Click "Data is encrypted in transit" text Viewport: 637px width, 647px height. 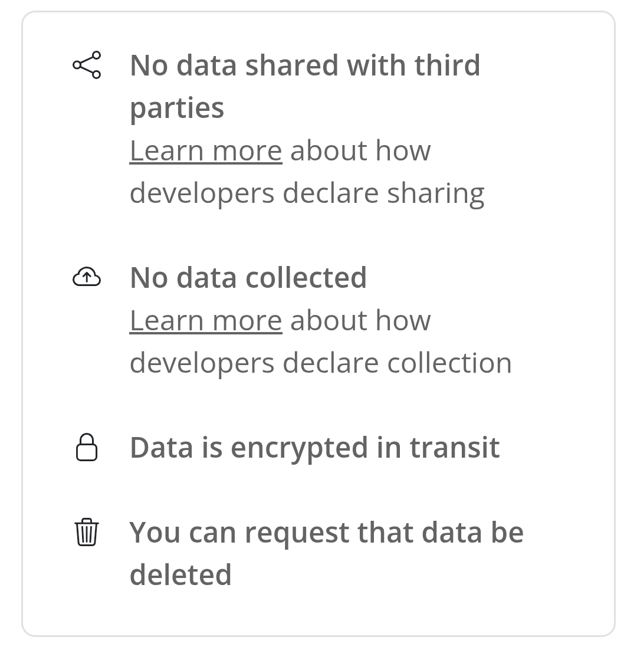pyautogui.click(x=314, y=447)
